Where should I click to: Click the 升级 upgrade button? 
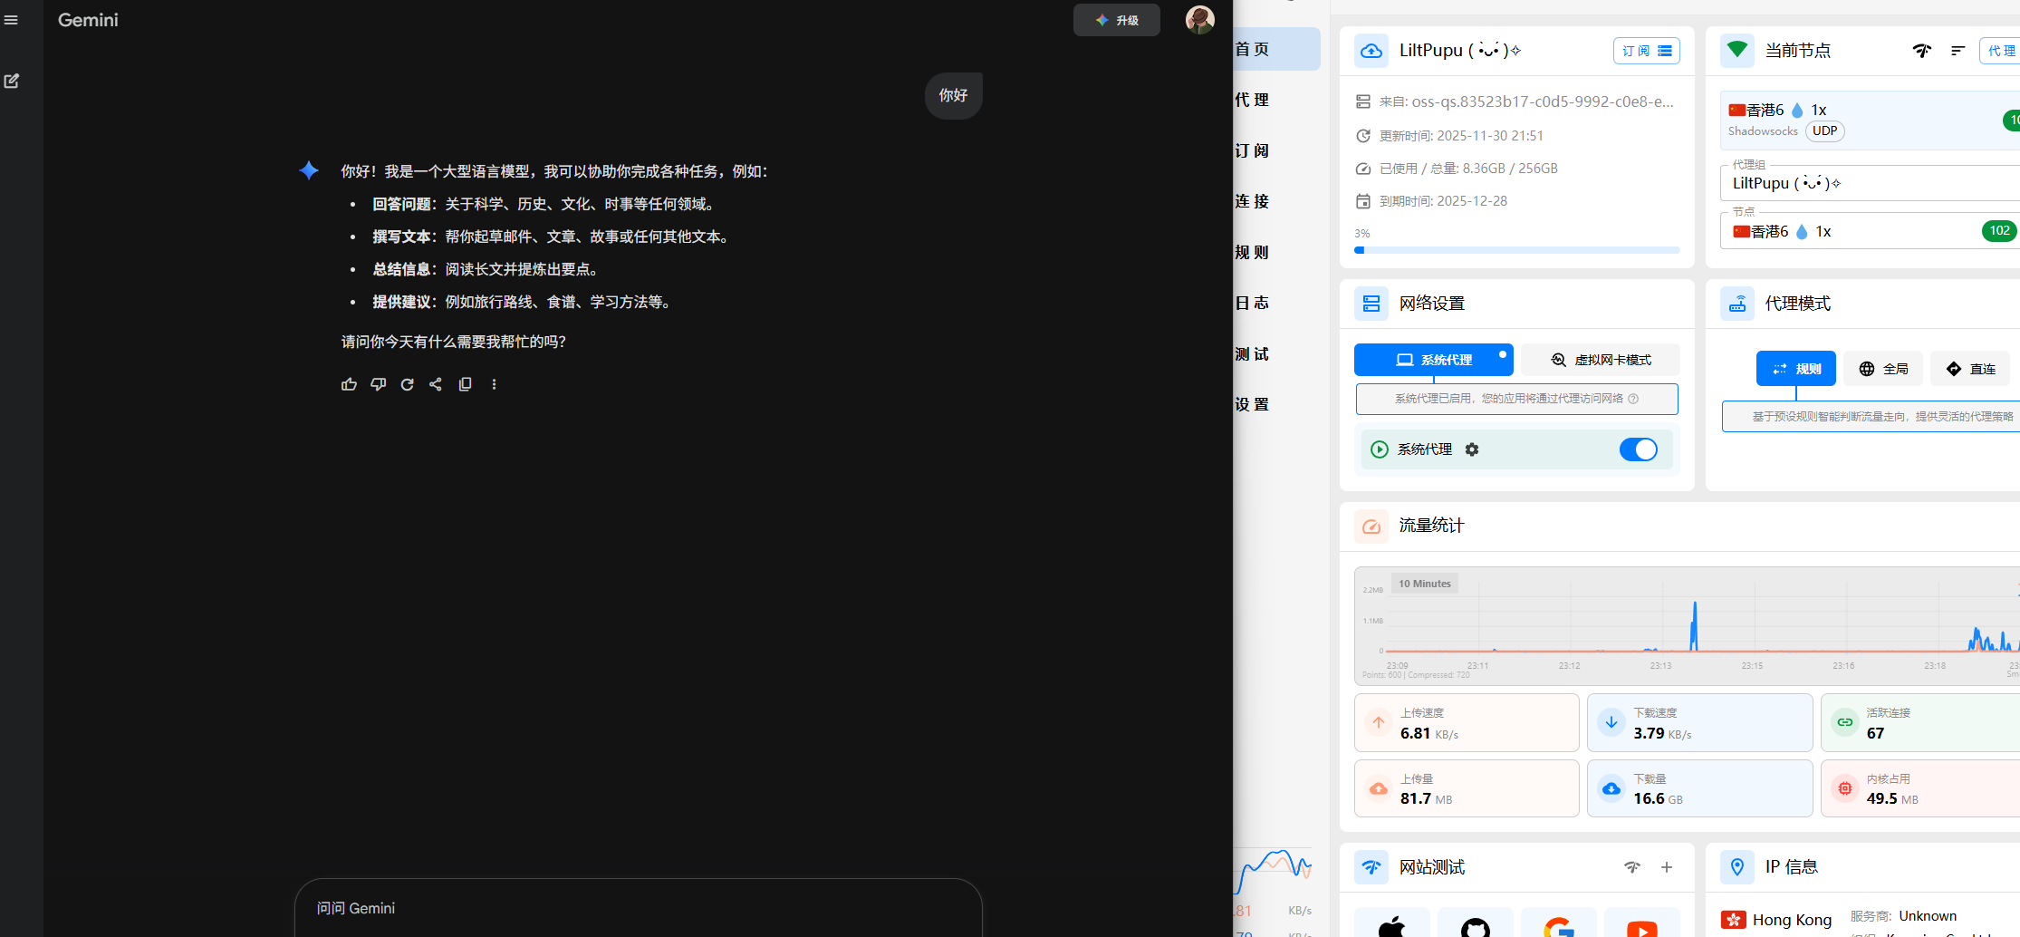coord(1116,20)
